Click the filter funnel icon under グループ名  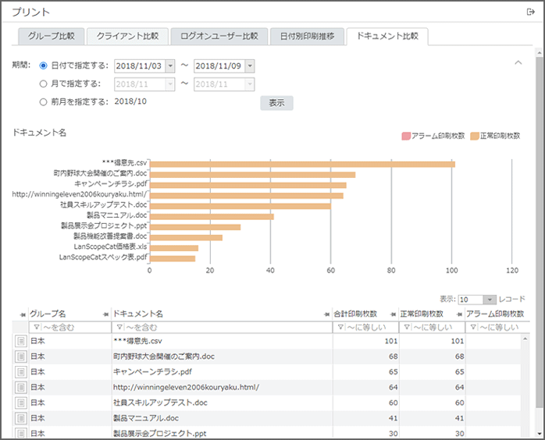click(x=34, y=328)
